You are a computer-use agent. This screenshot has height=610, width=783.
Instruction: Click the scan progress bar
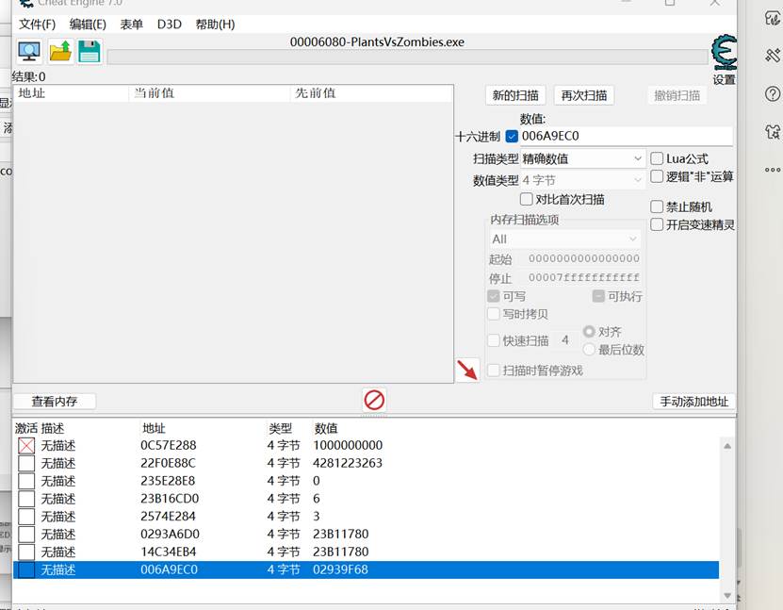pos(407,58)
